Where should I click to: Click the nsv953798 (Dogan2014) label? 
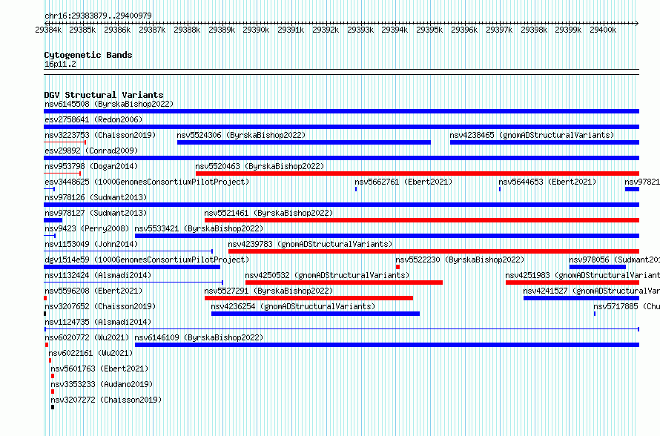pyautogui.click(x=91, y=166)
